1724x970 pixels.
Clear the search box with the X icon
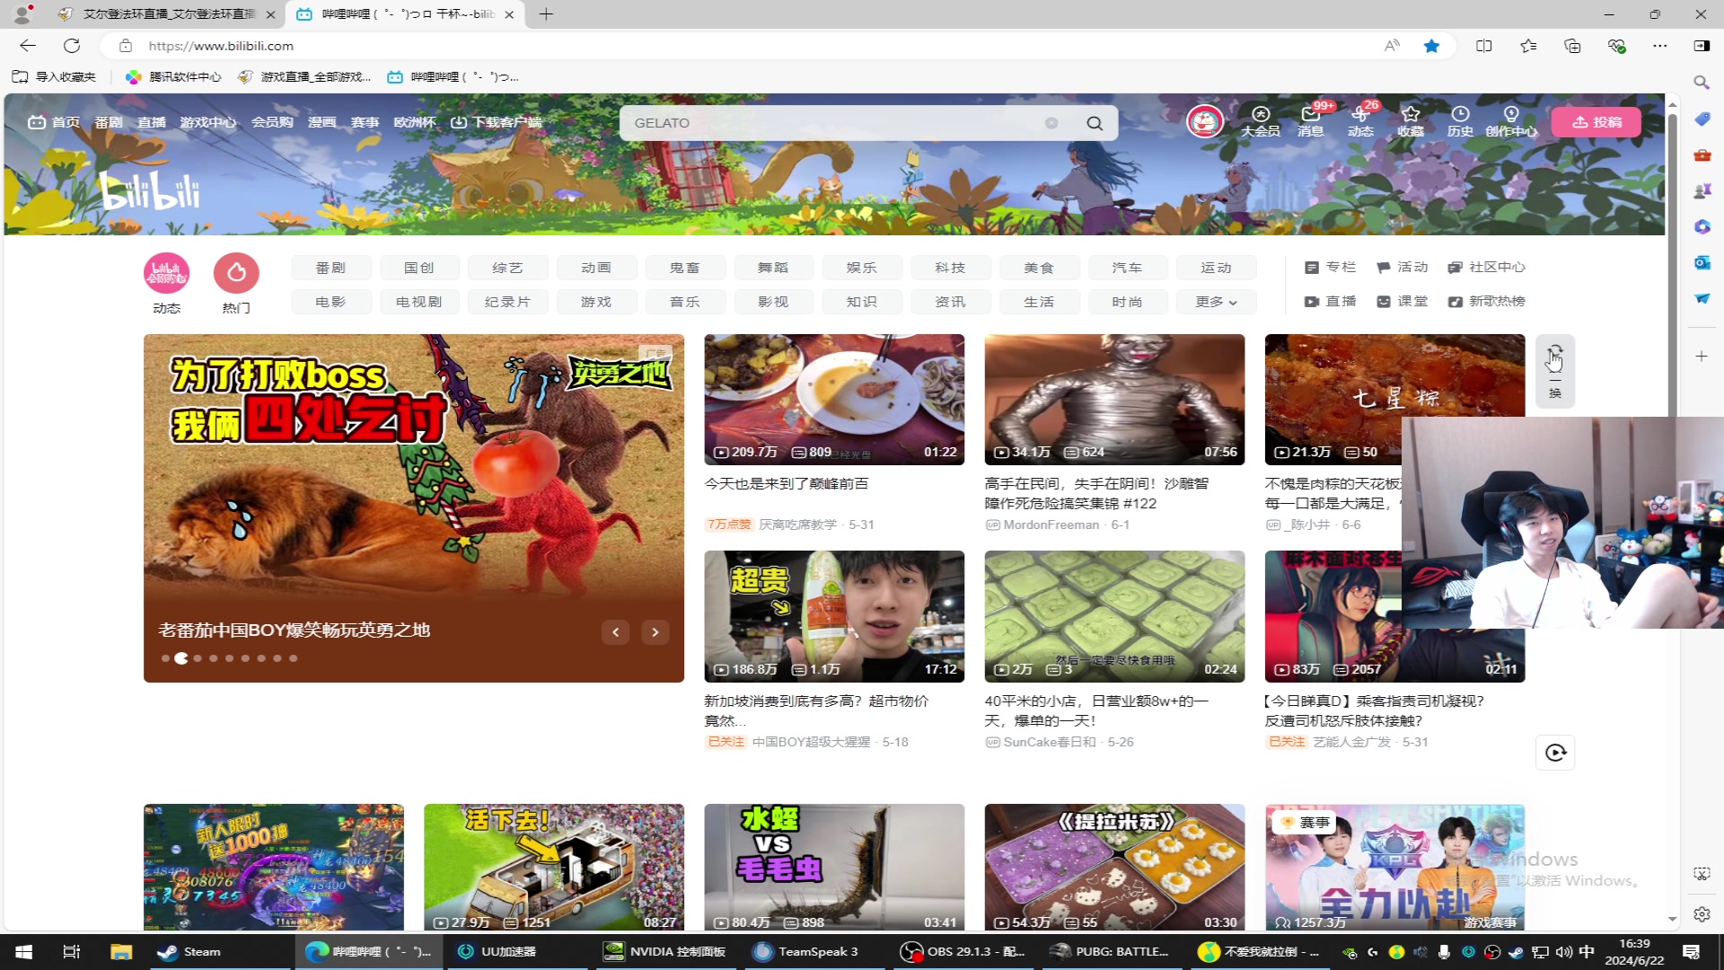pos(1051,123)
